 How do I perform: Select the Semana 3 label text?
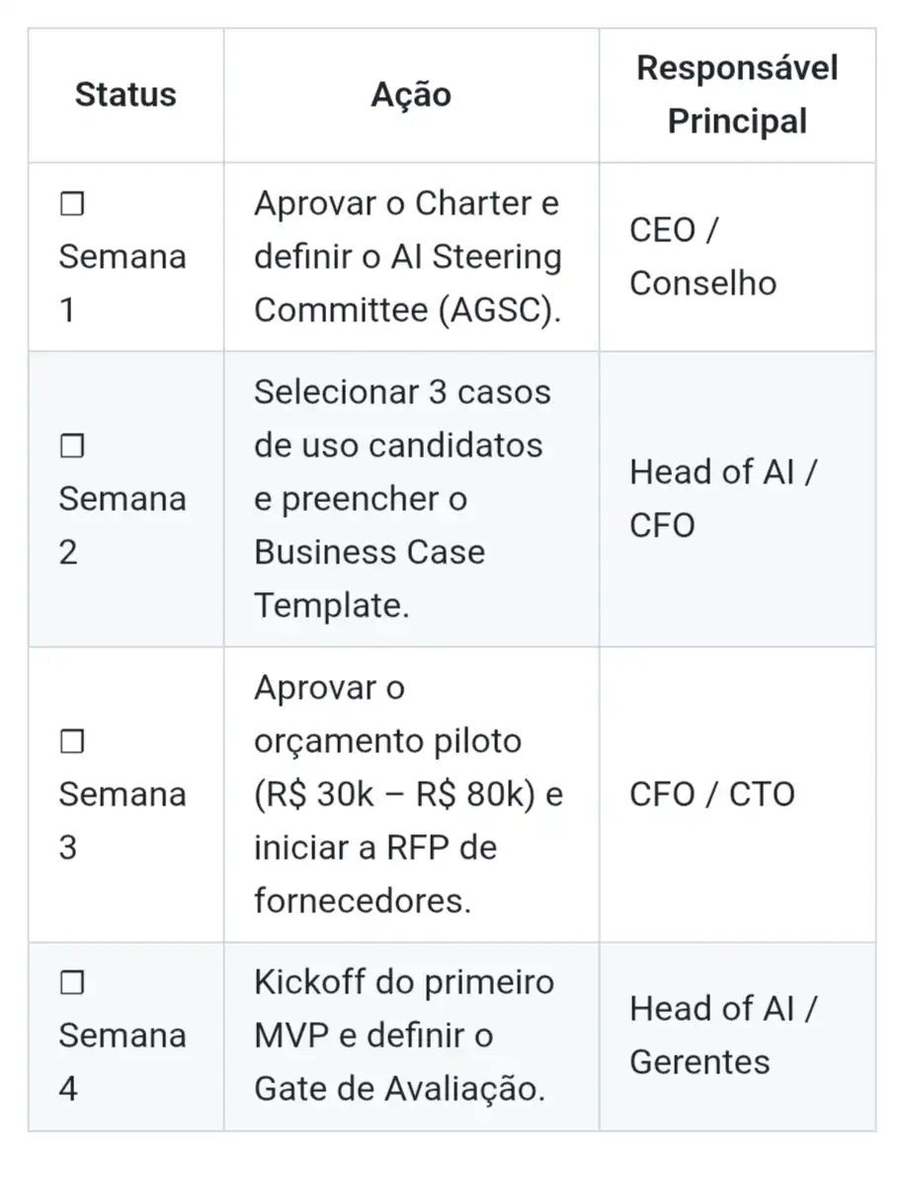coord(122,794)
